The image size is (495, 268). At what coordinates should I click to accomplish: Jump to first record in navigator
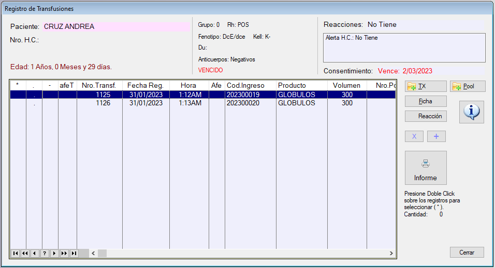click(x=15, y=253)
